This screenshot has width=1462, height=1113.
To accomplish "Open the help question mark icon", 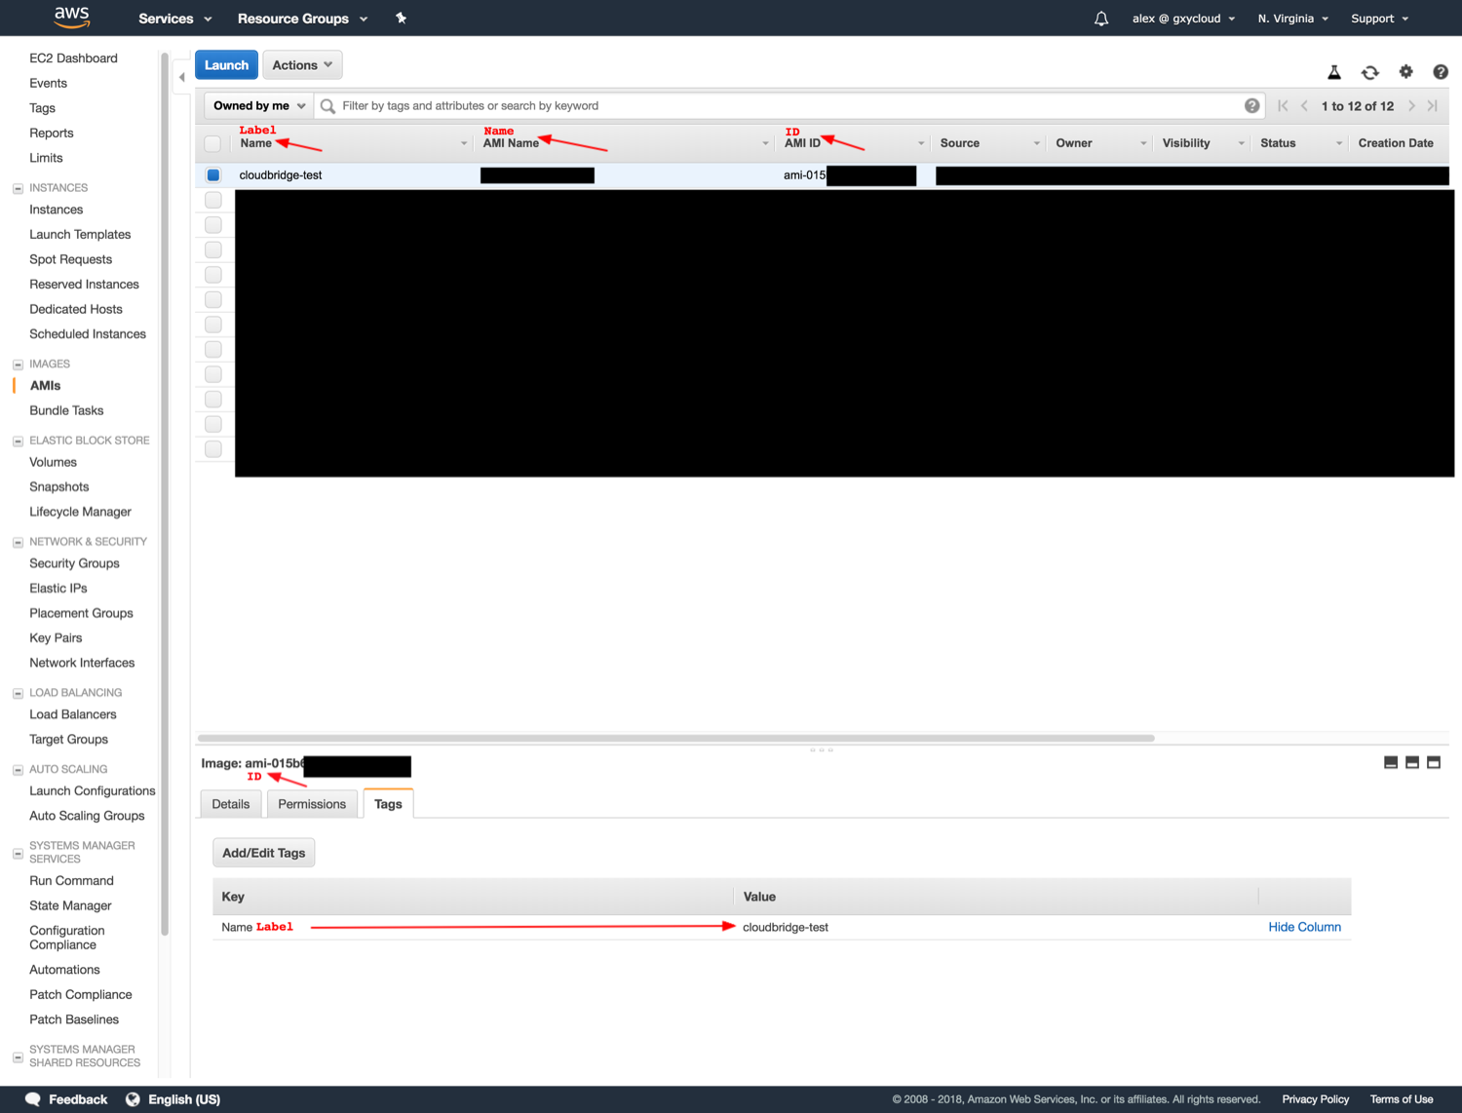I will (1441, 71).
